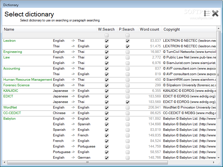
Task: Click the word count value 161,892
Action: (x=155, y=119)
